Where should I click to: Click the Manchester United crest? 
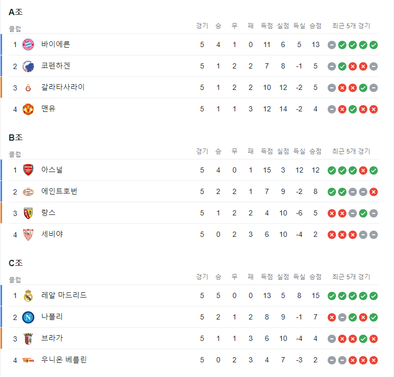click(x=28, y=109)
